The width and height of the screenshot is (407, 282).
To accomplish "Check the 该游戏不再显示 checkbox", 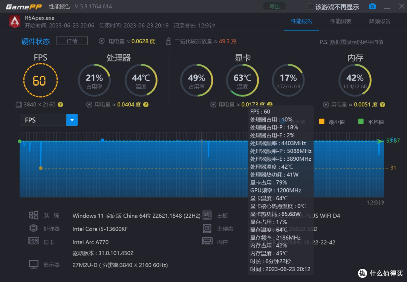I will point(310,7).
